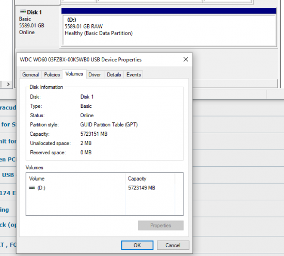Open the Policies tab
This screenshot has width=284, height=256.
[x=52, y=75]
